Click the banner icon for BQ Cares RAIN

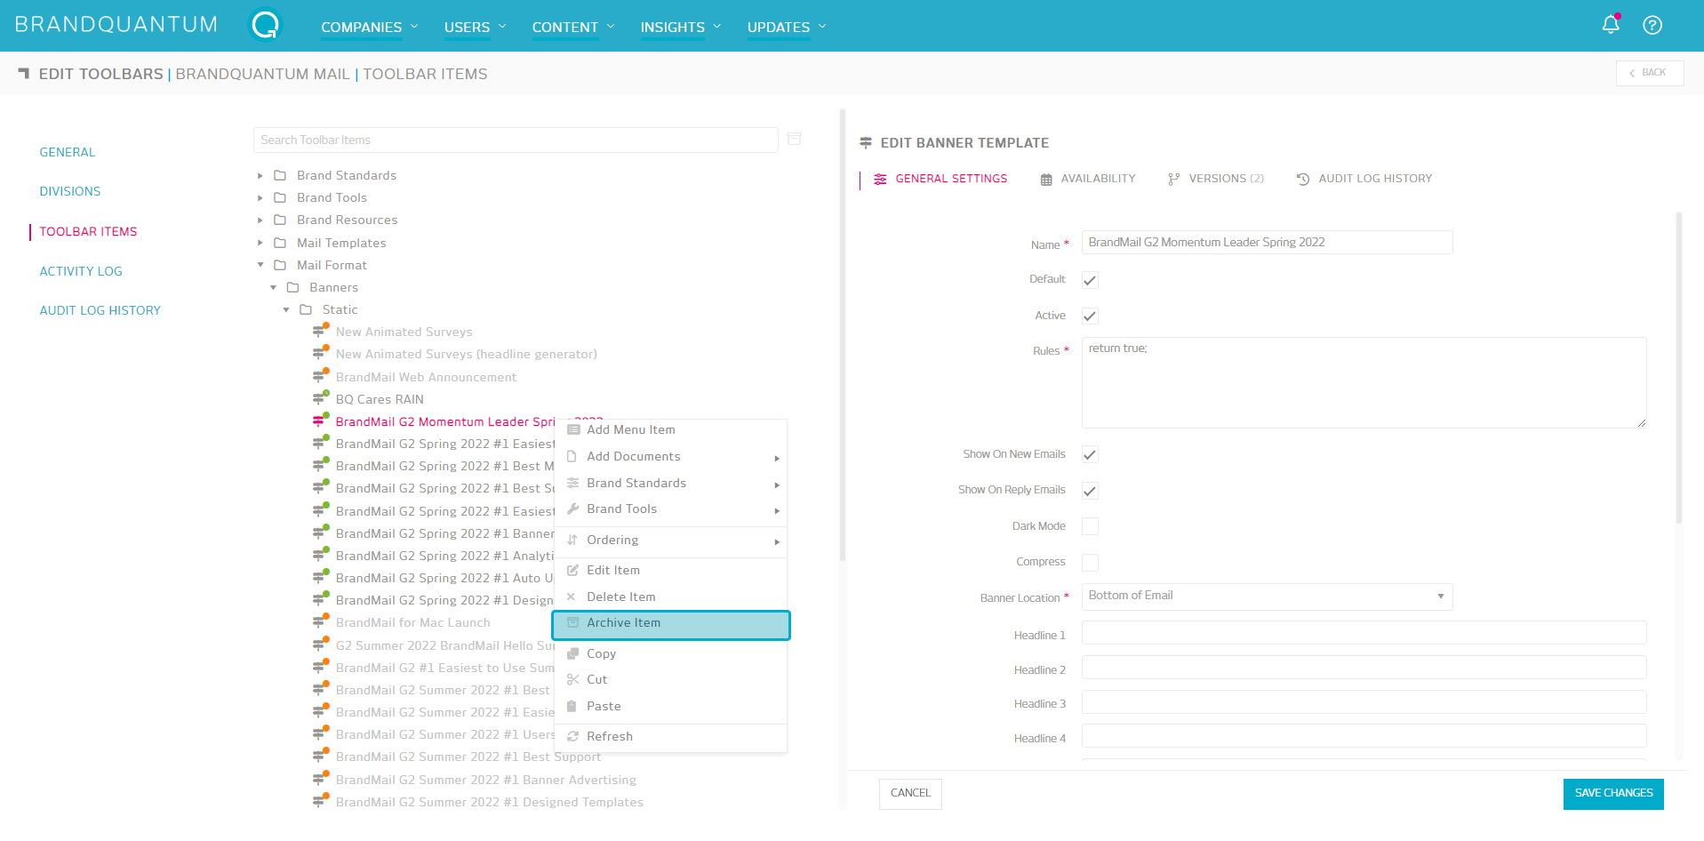[x=319, y=398]
